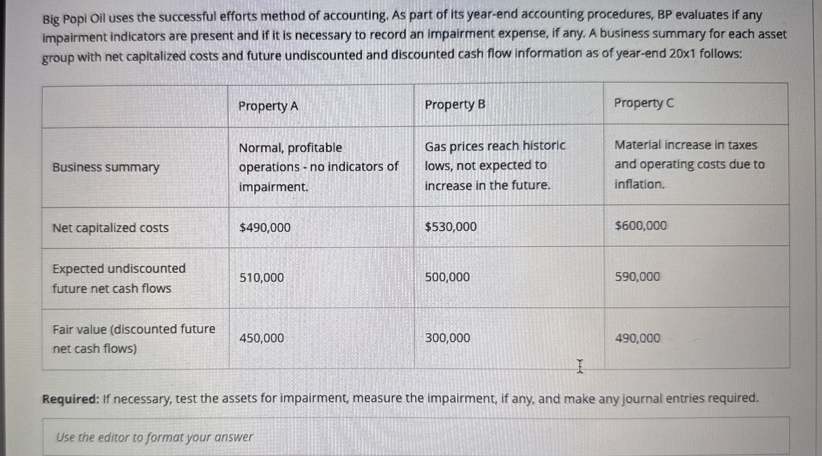Click the Net capitalized costs row label

click(110, 228)
